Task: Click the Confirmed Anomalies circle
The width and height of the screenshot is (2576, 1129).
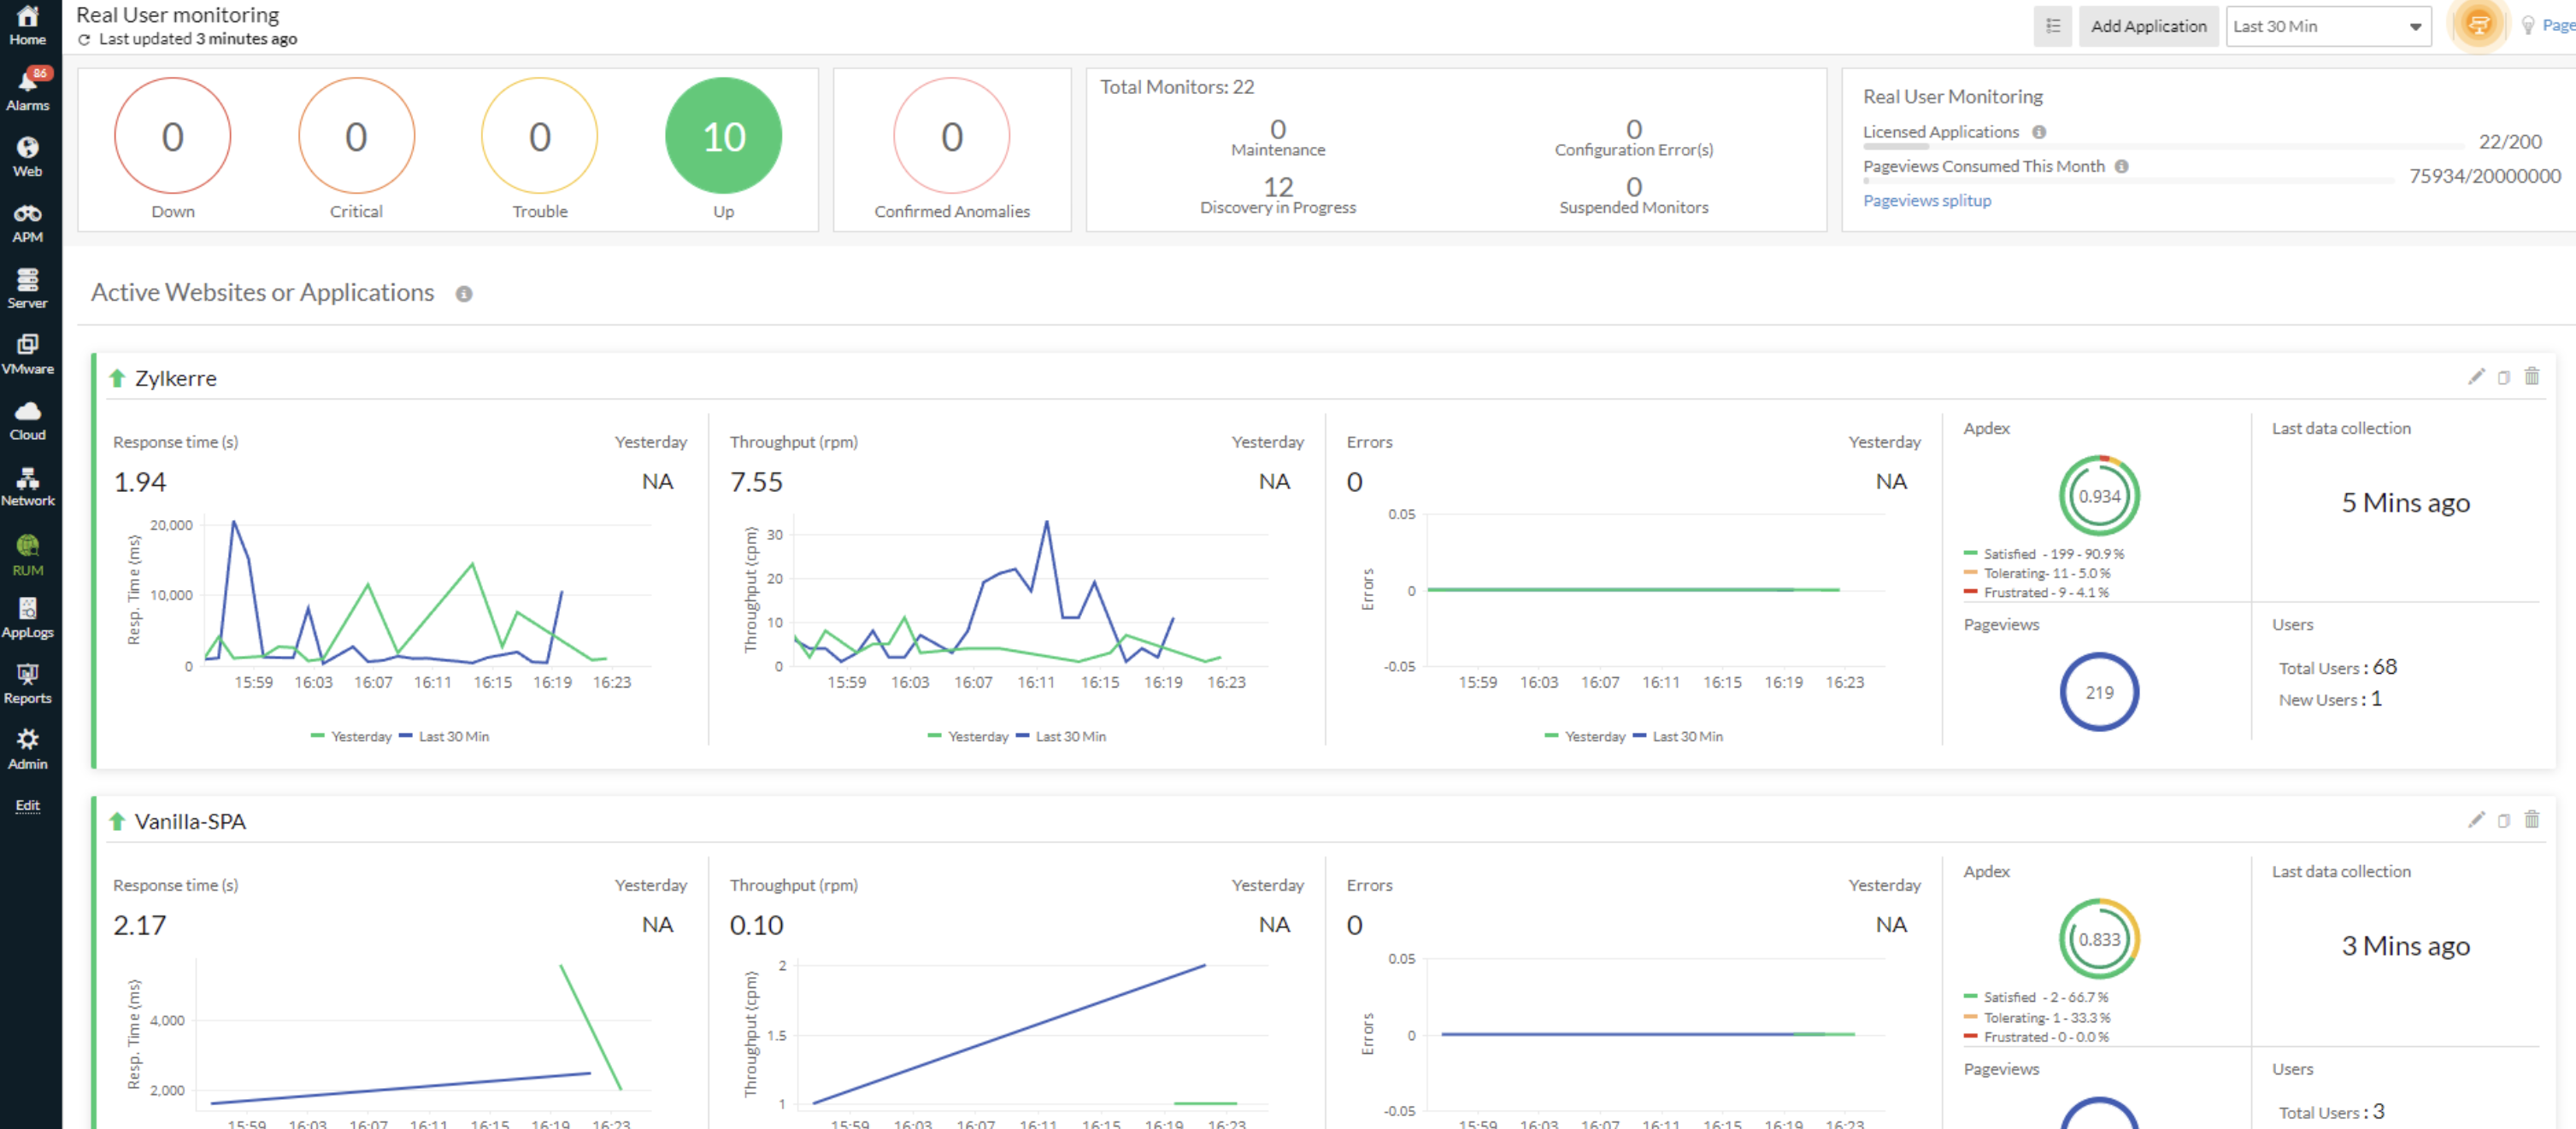Action: point(951,136)
